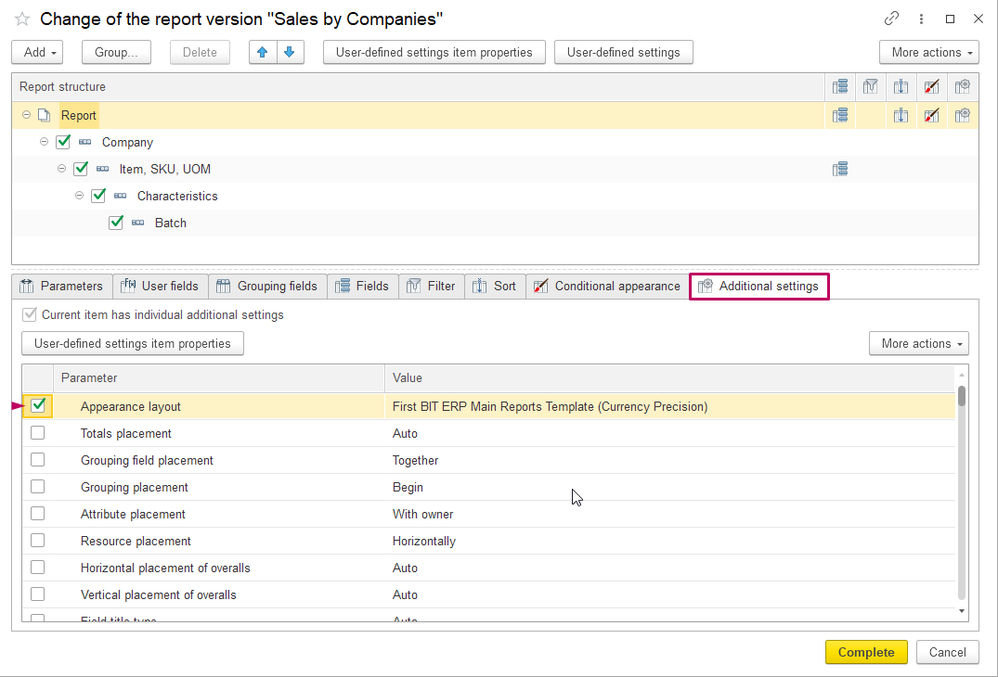Open Sort indicator in the Report row
Image resolution: width=998 pixels, height=677 pixels.
pos(901,115)
